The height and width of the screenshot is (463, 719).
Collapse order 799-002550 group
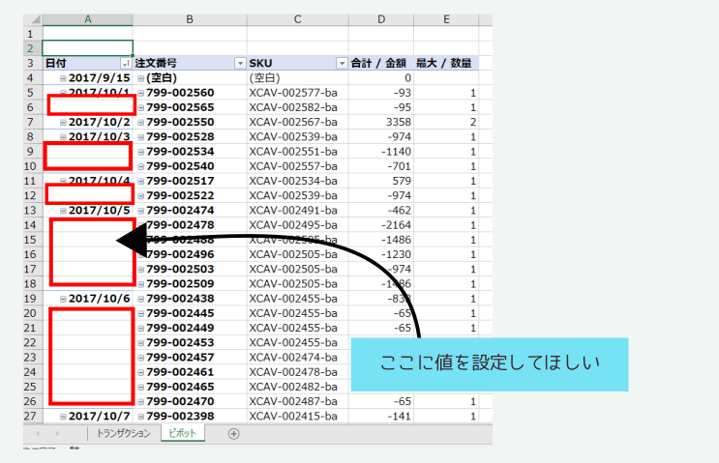[x=141, y=123]
